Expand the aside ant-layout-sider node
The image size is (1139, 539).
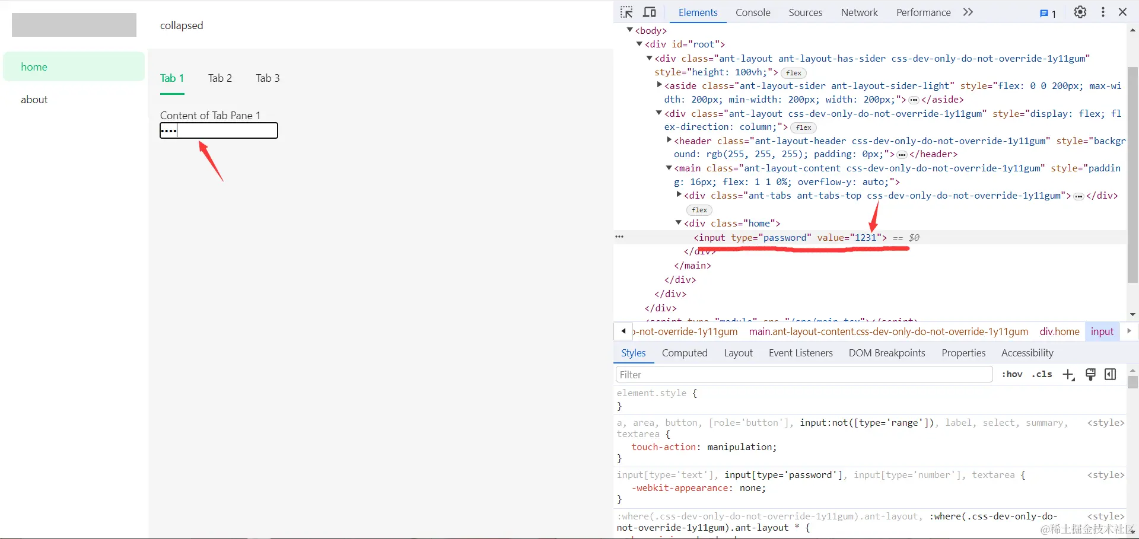click(x=659, y=85)
